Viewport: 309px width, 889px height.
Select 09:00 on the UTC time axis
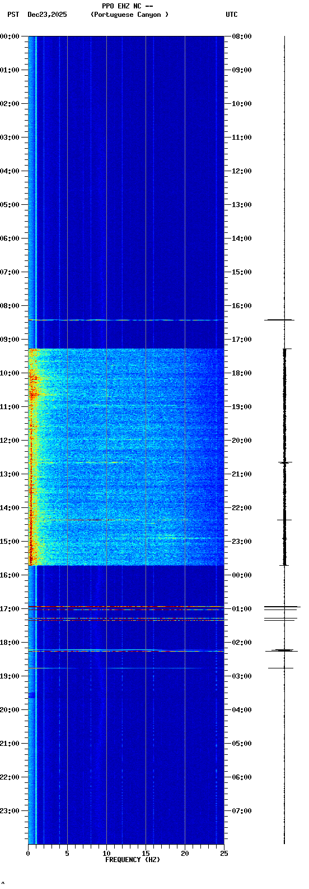coord(242,70)
